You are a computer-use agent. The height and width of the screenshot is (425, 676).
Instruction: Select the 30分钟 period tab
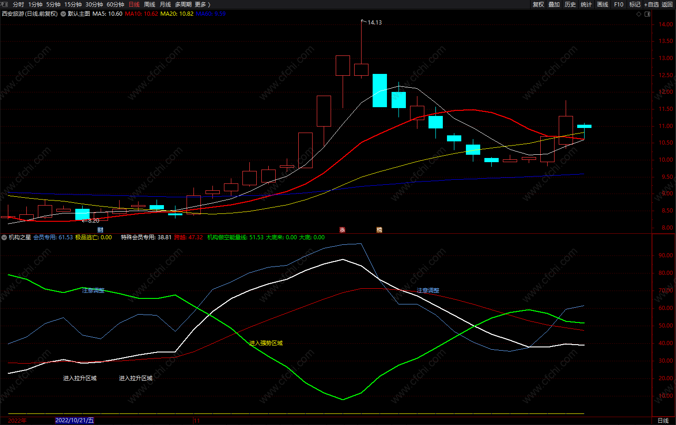94,4
